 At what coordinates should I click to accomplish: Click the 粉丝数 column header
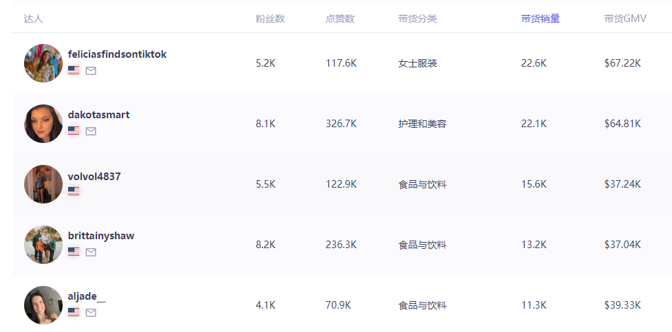pyautogui.click(x=270, y=19)
